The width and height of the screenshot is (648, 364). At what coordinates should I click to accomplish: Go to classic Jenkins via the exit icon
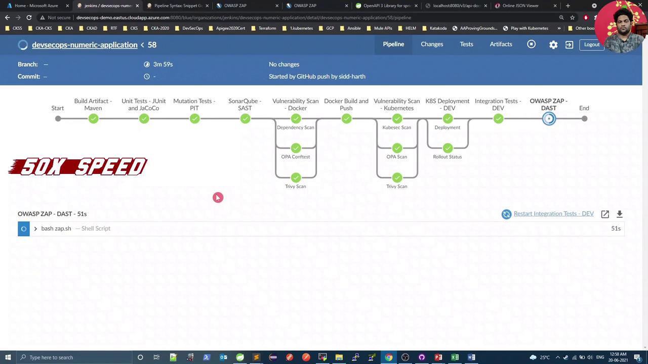[x=569, y=44]
